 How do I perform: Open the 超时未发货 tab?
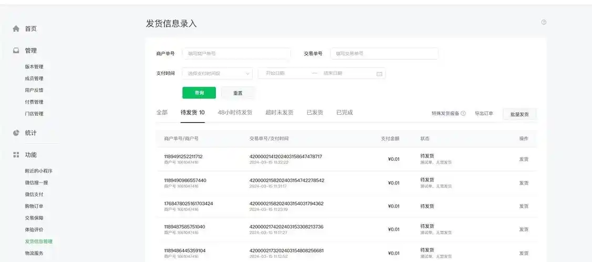tap(279, 113)
